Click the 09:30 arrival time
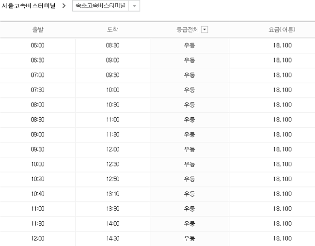Viewport: 315px width, 246px height. click(113, 75)
